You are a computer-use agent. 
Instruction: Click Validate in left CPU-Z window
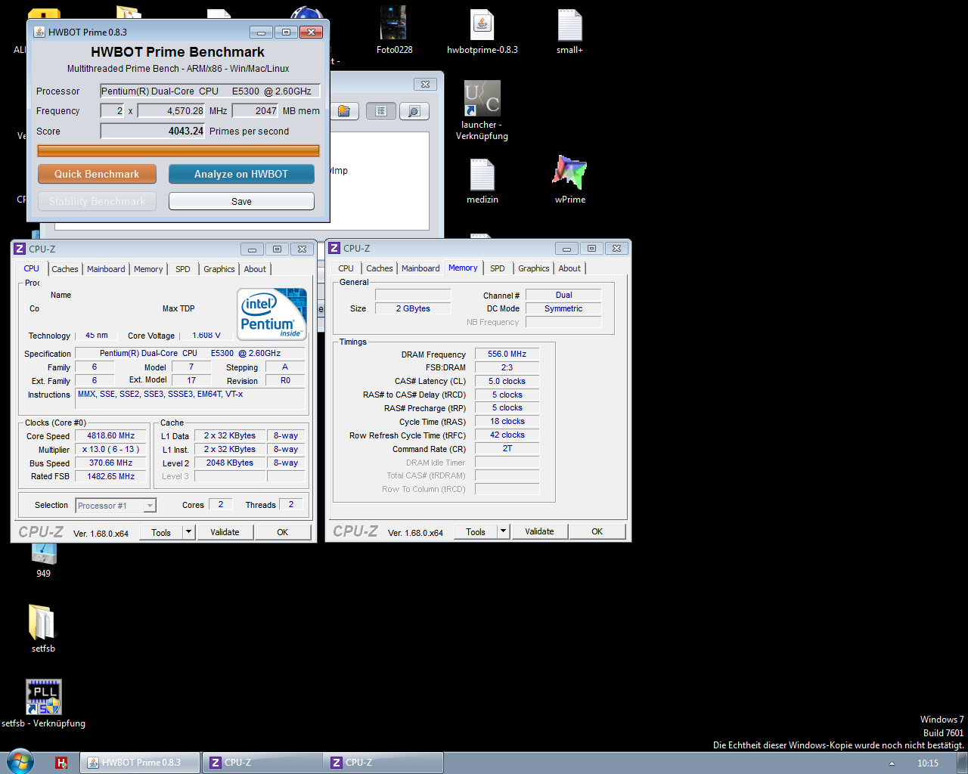coord(225,532)
